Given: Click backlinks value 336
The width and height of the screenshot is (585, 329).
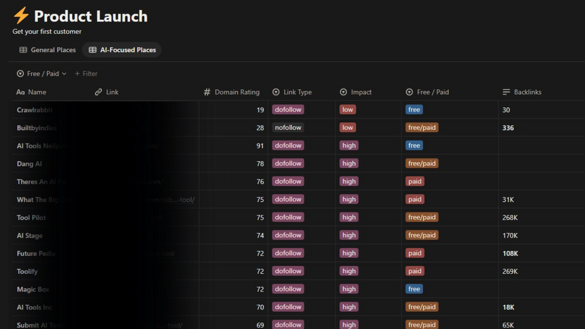Looking at the screenshot, I should pyautogui.click(x=508, y=128).
